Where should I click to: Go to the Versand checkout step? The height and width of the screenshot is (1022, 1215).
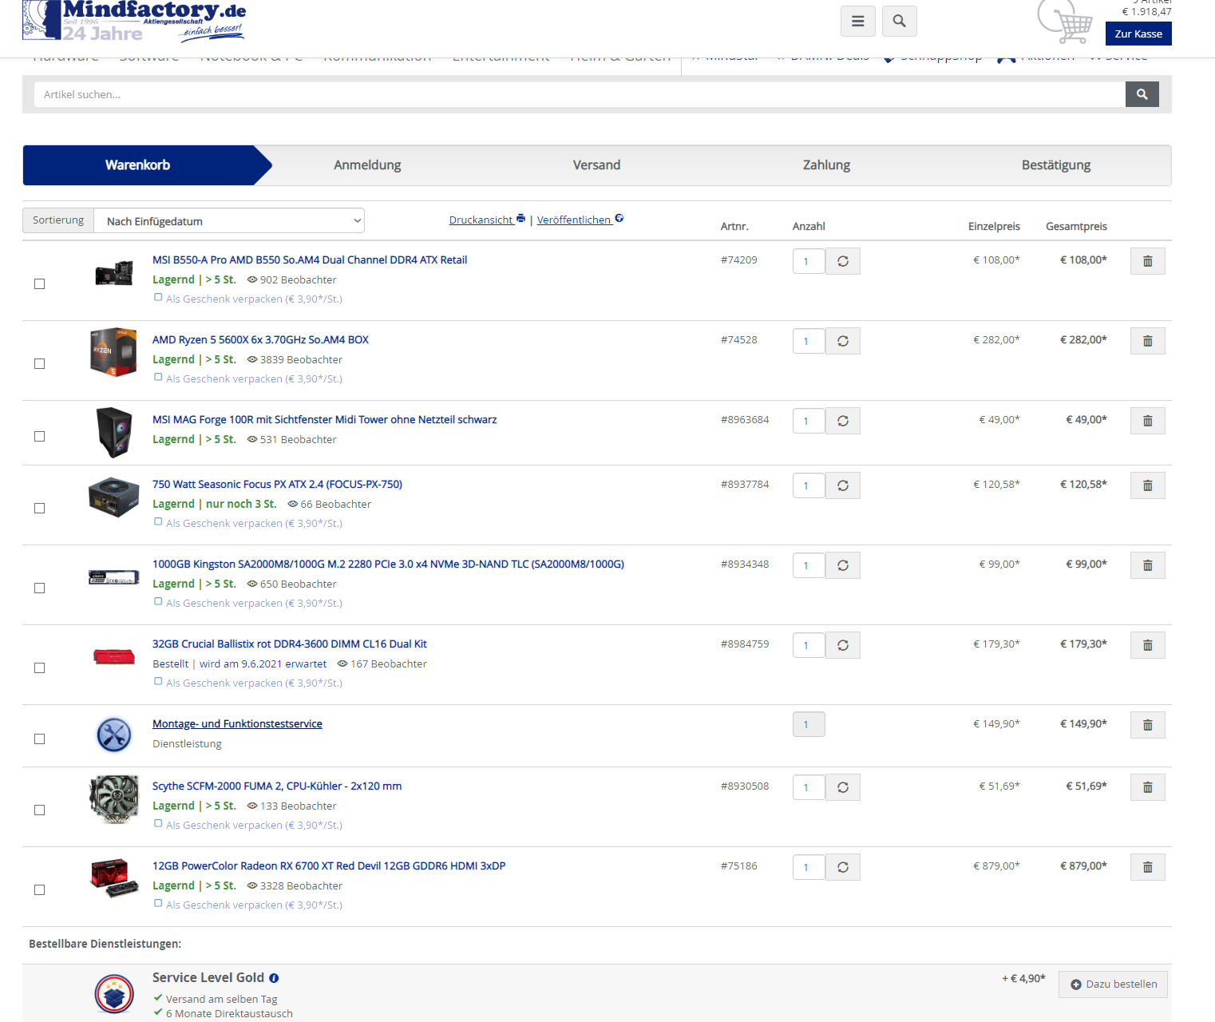pos(596,165)
